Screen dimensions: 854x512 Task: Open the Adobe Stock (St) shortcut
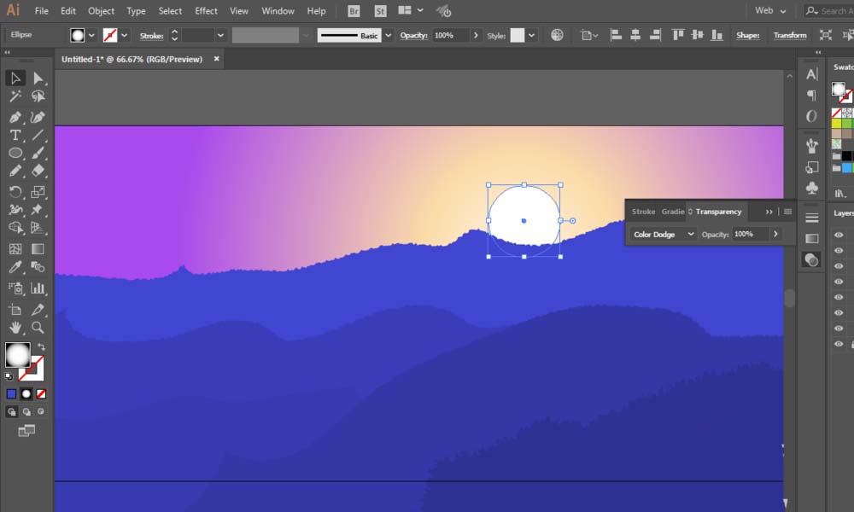[x=380, y=11]
